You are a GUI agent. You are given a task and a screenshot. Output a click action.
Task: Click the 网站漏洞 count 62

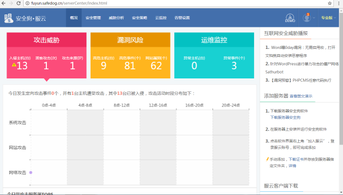(156, 66)
